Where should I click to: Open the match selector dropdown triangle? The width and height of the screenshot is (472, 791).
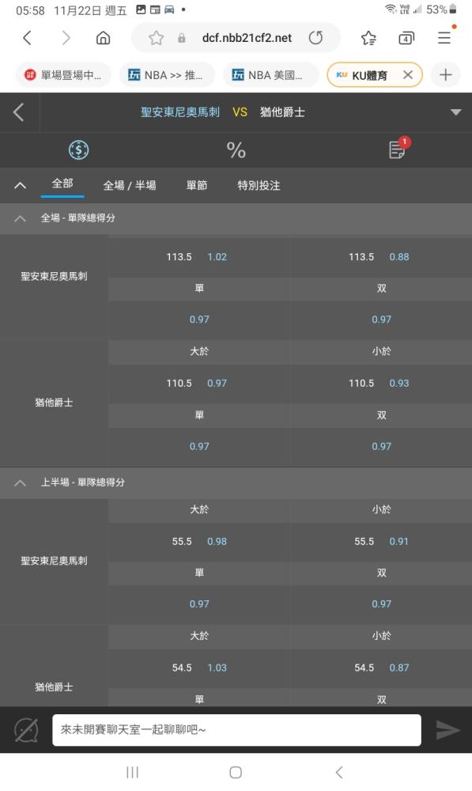click(456, 112)
